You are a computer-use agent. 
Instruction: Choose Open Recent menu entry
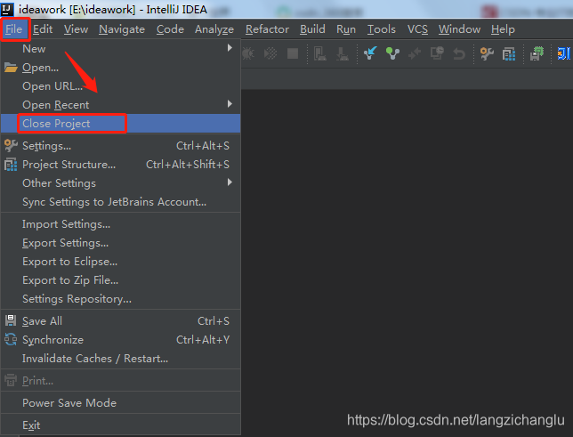[121, 105]
